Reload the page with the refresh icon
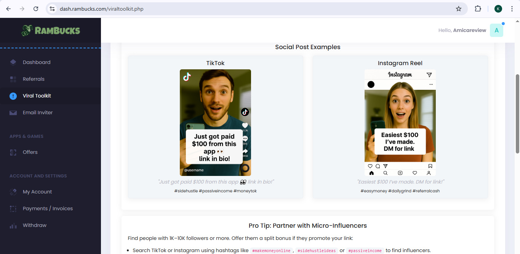 pos(36,9)
